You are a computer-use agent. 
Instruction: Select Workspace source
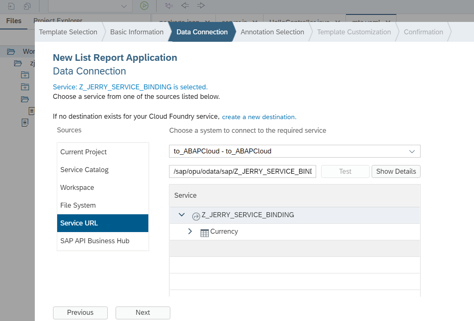[103, 188]
